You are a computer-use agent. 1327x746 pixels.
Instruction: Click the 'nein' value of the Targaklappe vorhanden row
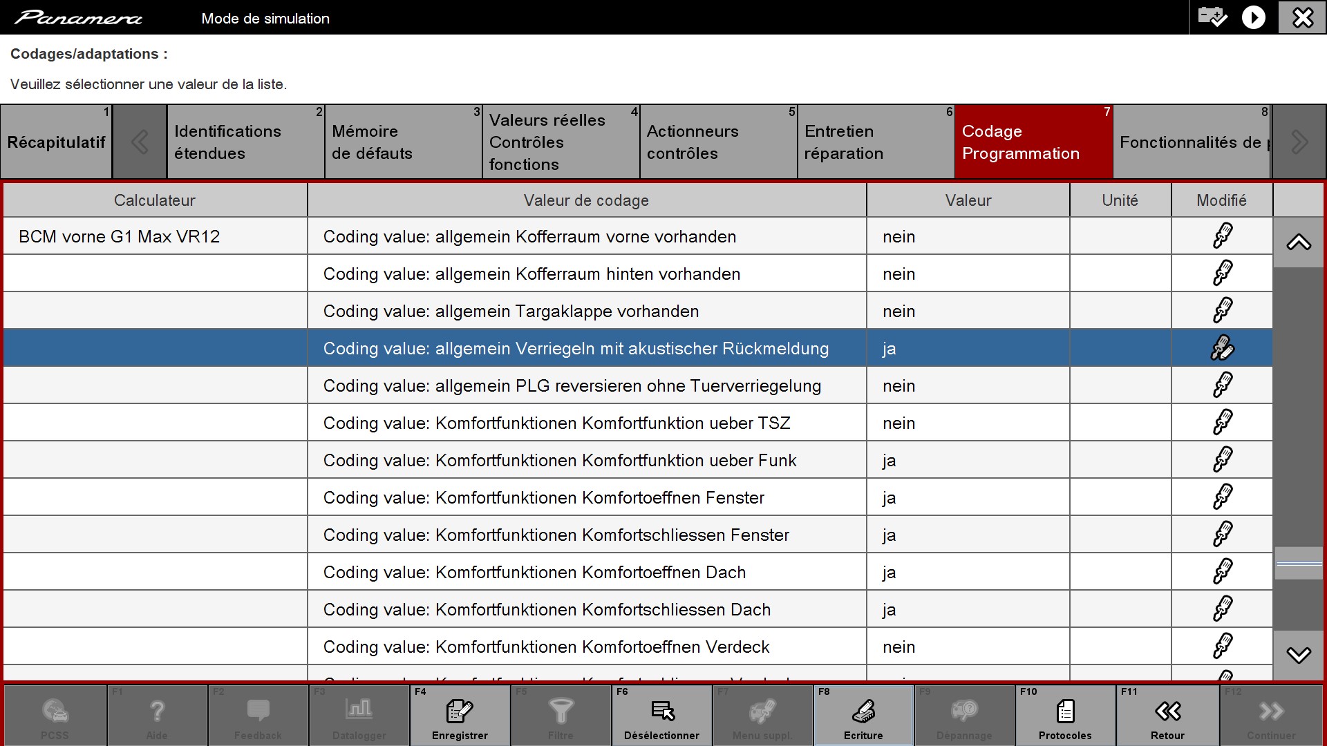pyautogui.click(x=898, y=312)
